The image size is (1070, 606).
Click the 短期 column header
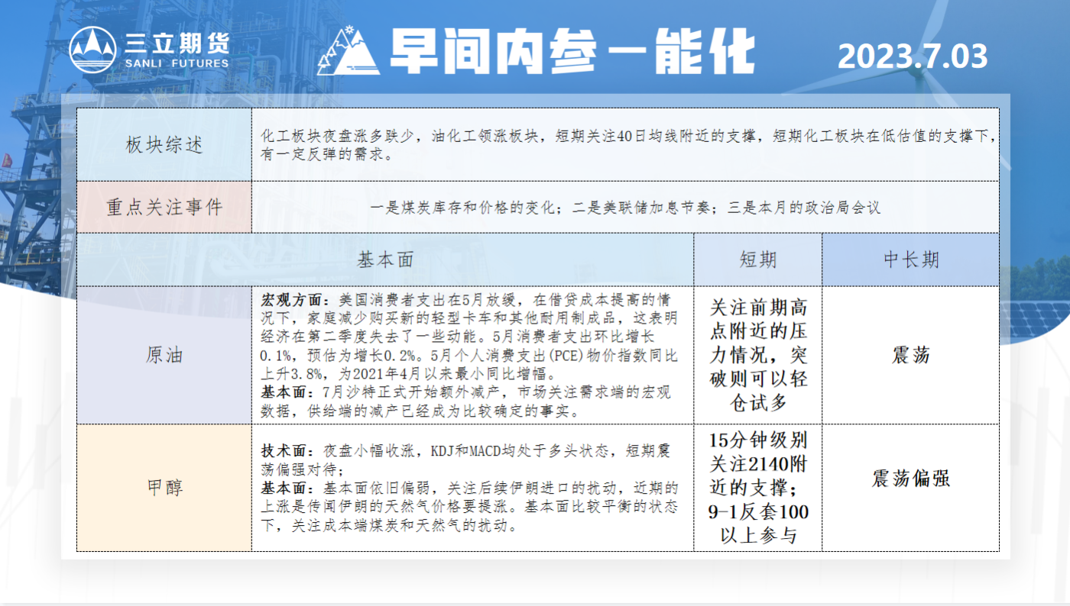click(x=758, y=259)
